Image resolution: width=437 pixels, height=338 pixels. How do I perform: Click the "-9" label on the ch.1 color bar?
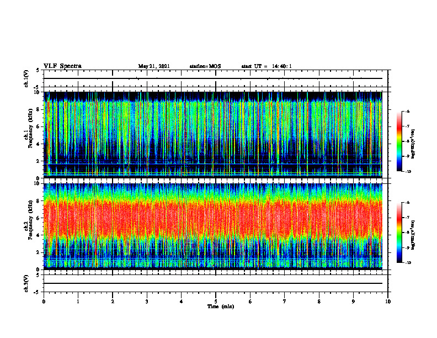coord(408,156)
